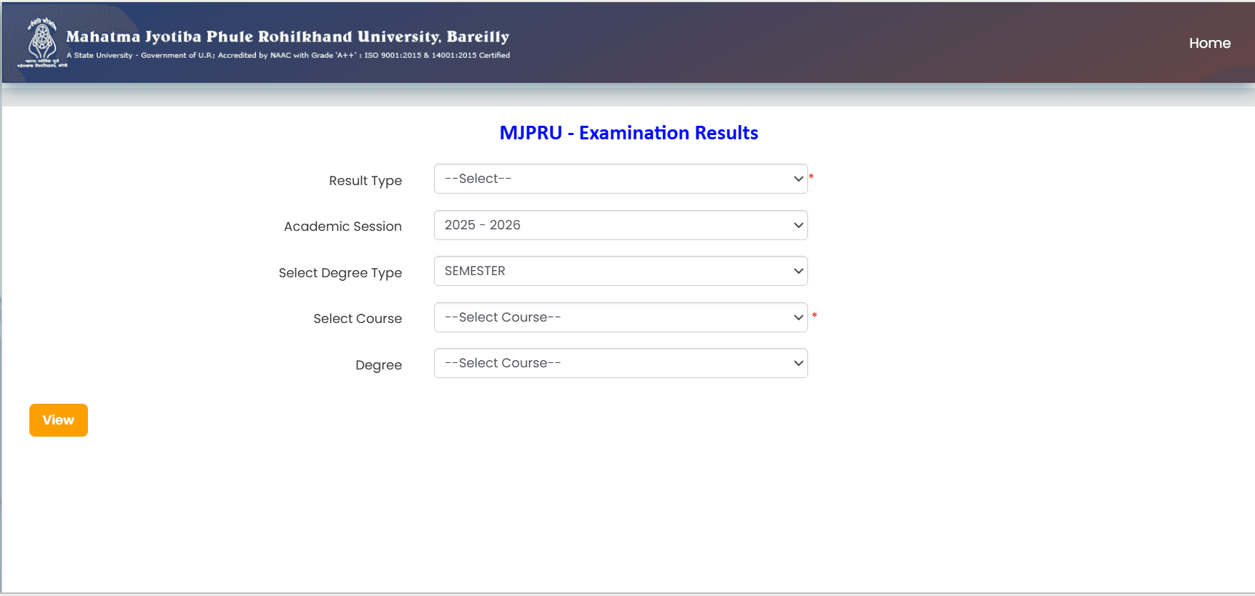The width and height of the screenshot is (1255, 596).
Task: Click the university emblem logo
Action: [42, 42]
